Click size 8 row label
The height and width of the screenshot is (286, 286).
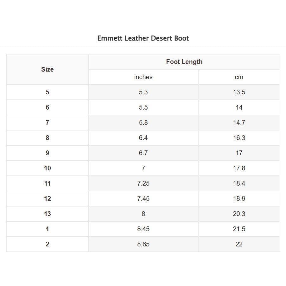coord(48,138)
